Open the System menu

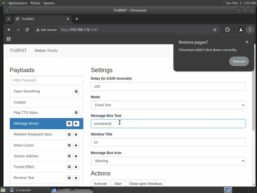point(49,3)
